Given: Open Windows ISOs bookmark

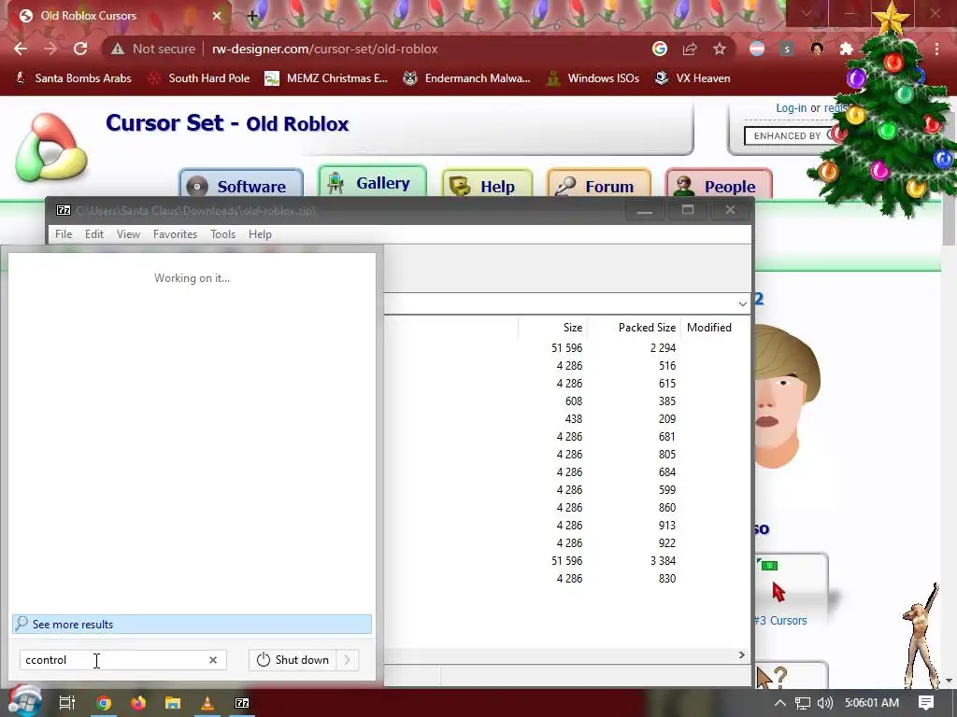Looking at the screenshot, I should (x=593, y=78).
